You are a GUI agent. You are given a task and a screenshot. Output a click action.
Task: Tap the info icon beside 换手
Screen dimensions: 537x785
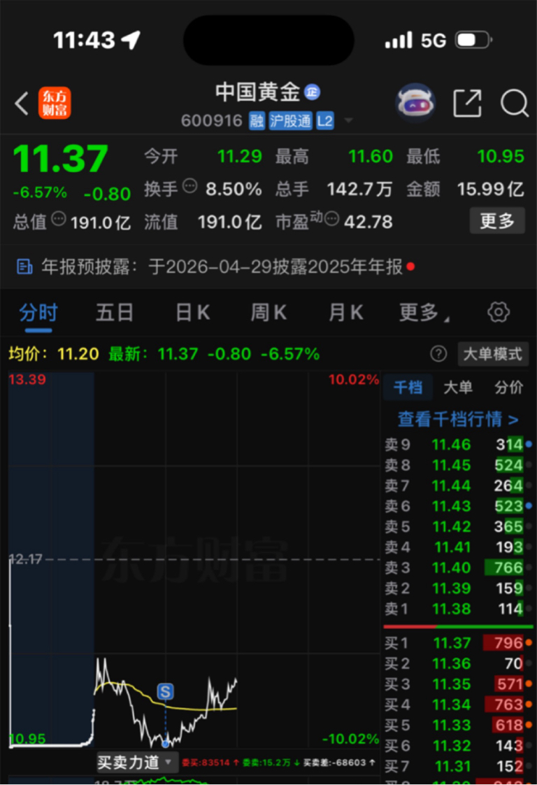(189, 185)
